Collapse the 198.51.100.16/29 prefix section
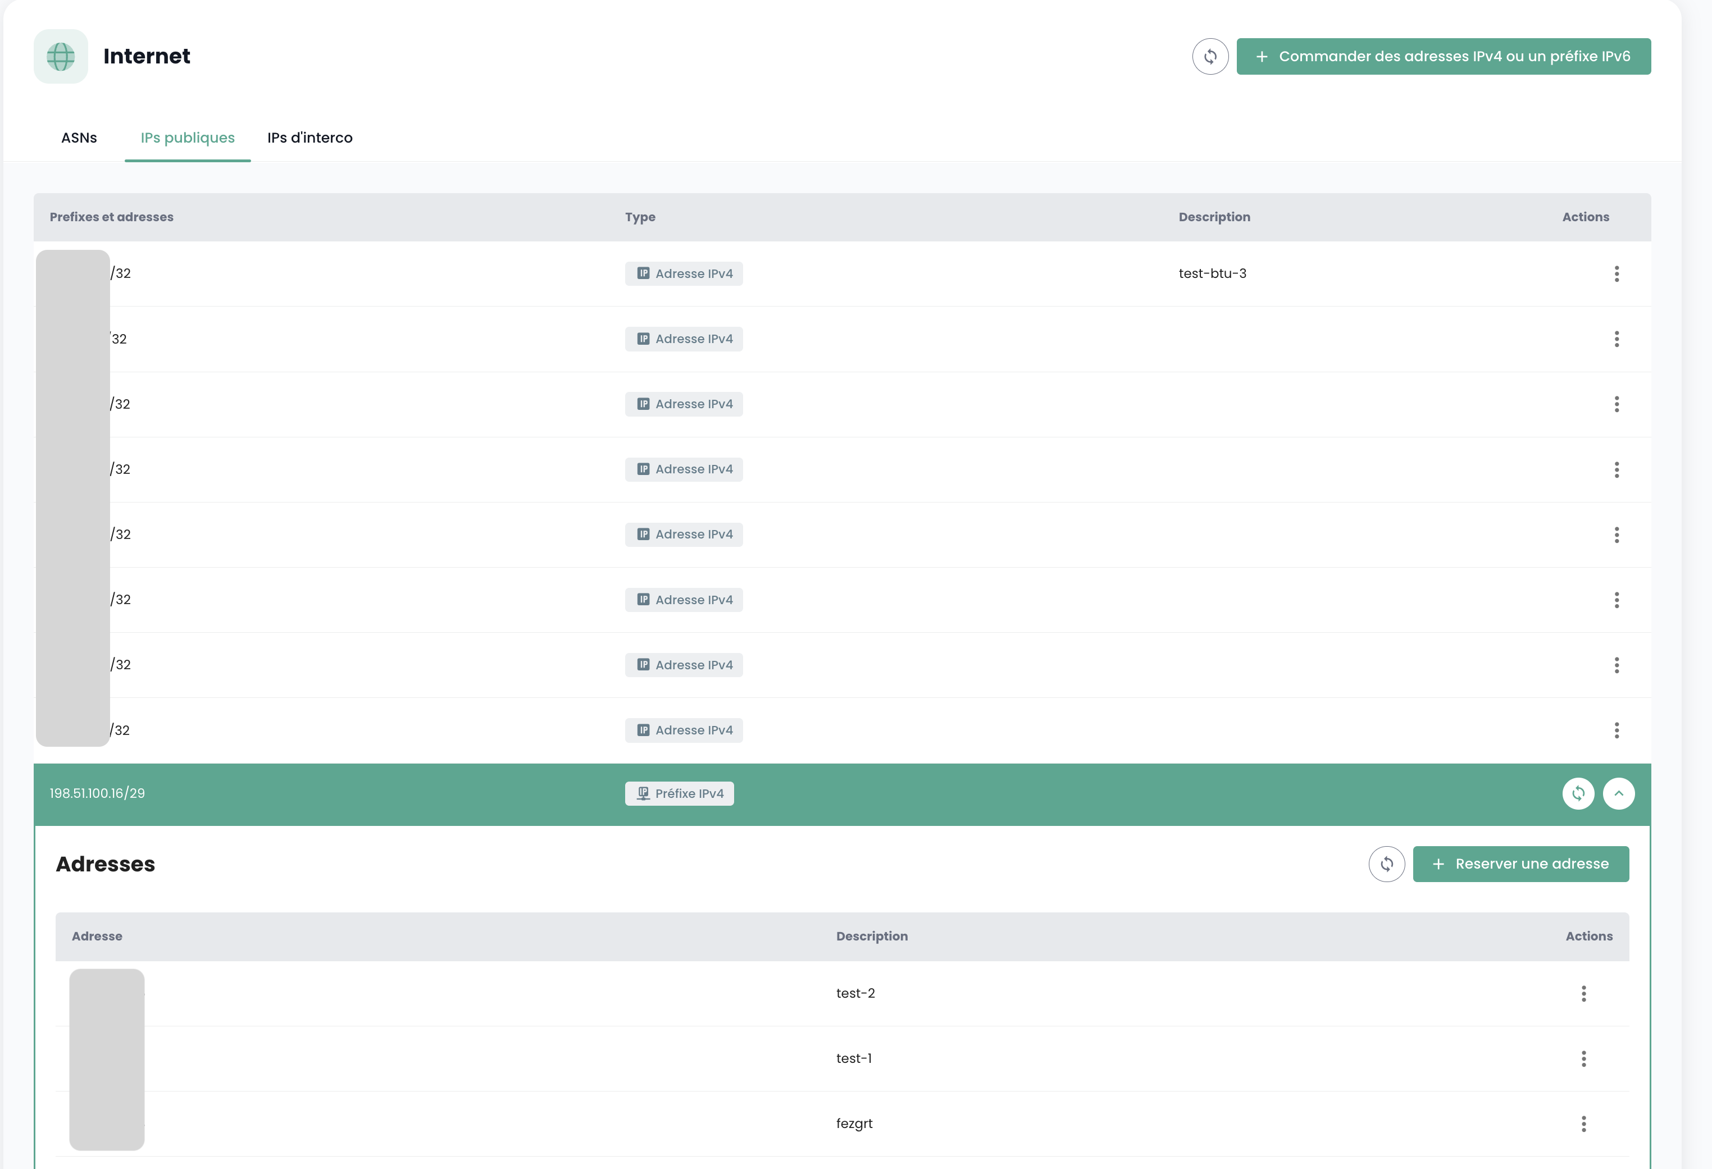 tap(1618, 793)
